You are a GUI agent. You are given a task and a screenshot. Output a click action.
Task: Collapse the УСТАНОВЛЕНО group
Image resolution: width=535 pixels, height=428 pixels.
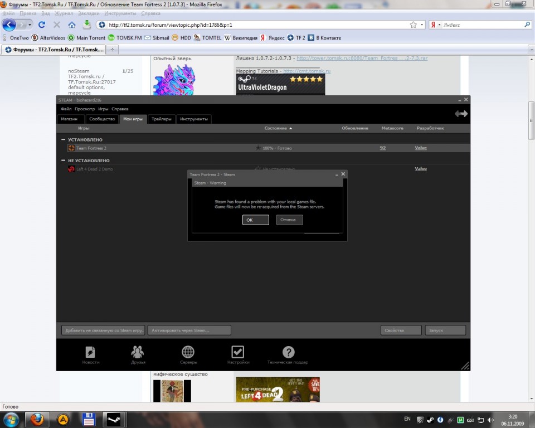tap(63, 139)
